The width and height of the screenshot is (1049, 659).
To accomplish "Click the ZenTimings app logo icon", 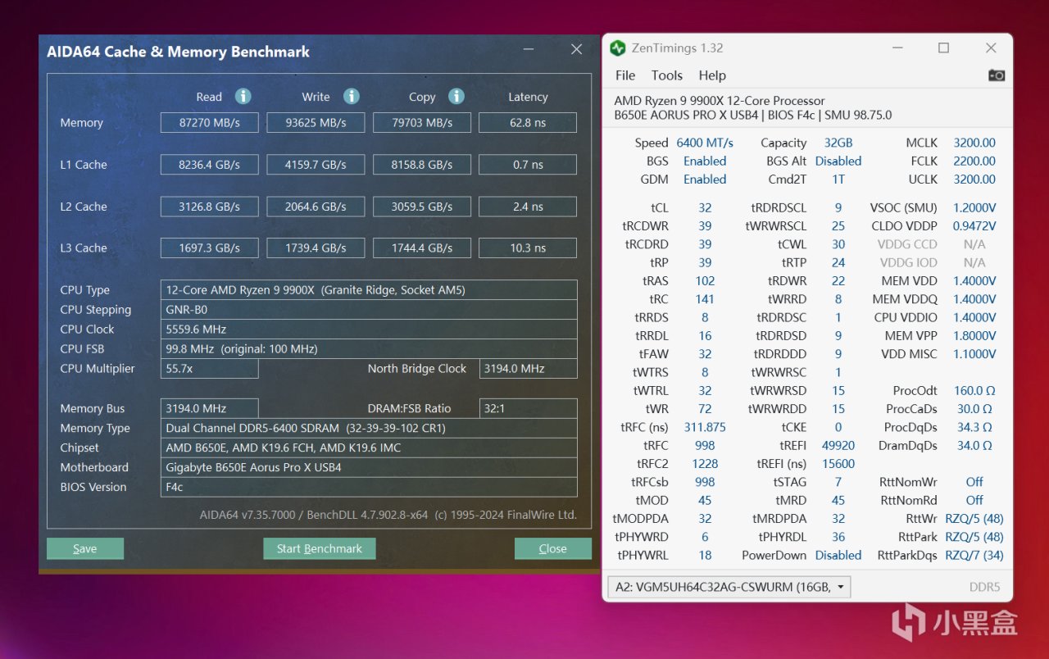I will [617, 48].
